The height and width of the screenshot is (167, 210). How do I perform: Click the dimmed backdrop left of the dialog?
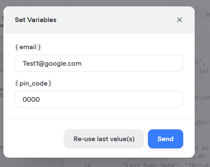(2, 85)
